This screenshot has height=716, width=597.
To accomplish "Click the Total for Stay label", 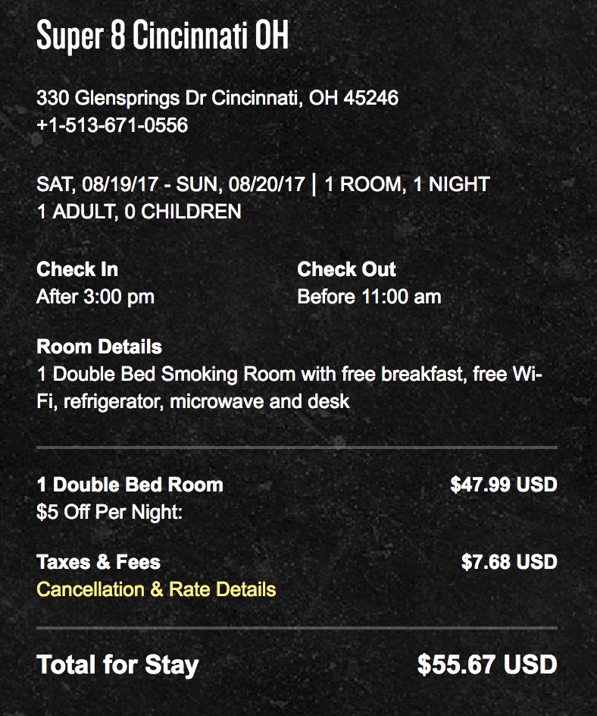I will coord(117,665).
